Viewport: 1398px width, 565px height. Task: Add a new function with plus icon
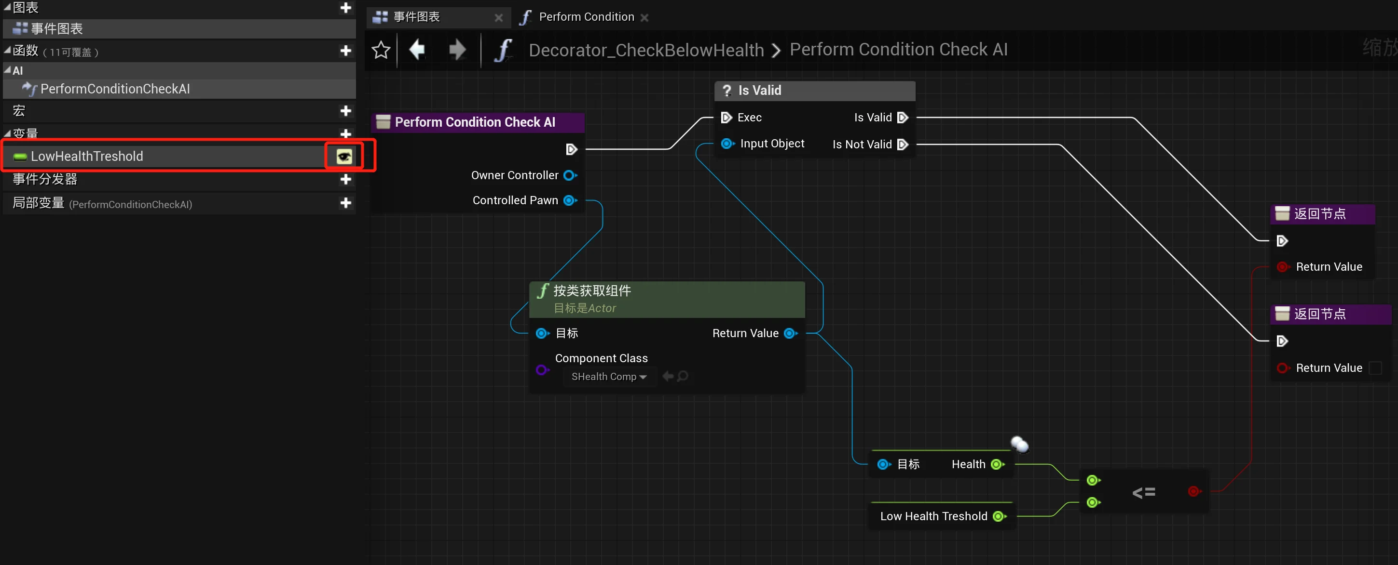point(346,51)
